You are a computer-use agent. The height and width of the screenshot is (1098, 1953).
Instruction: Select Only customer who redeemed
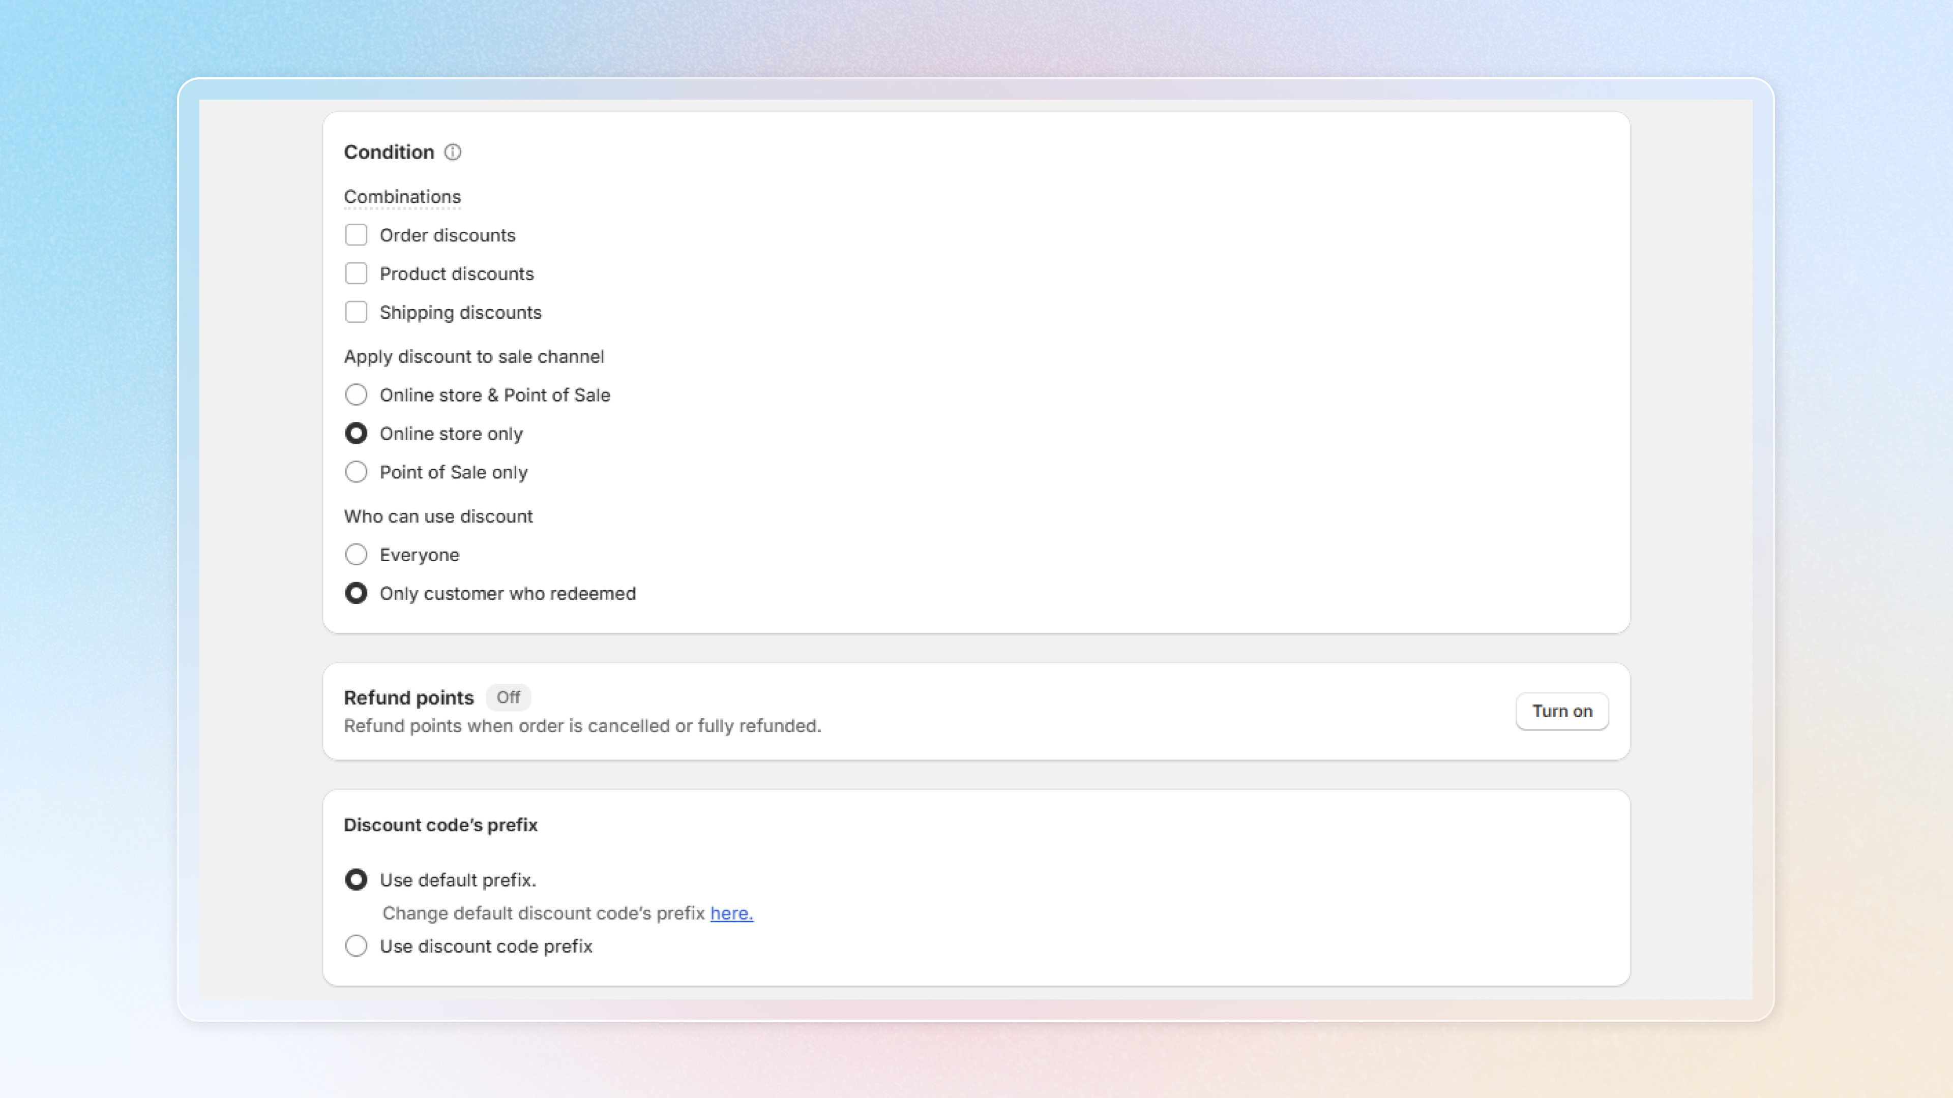356,593
